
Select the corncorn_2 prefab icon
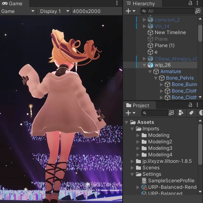click(x=150, y=20)
